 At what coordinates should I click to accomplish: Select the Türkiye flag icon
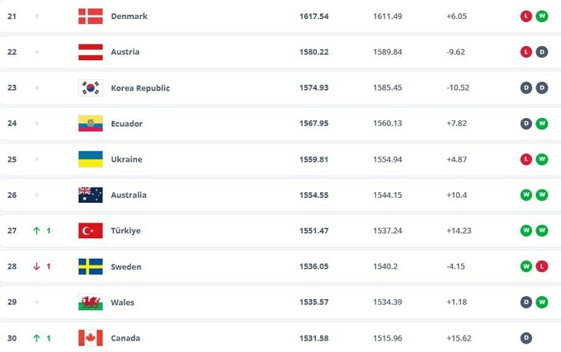tap(90, 231)
